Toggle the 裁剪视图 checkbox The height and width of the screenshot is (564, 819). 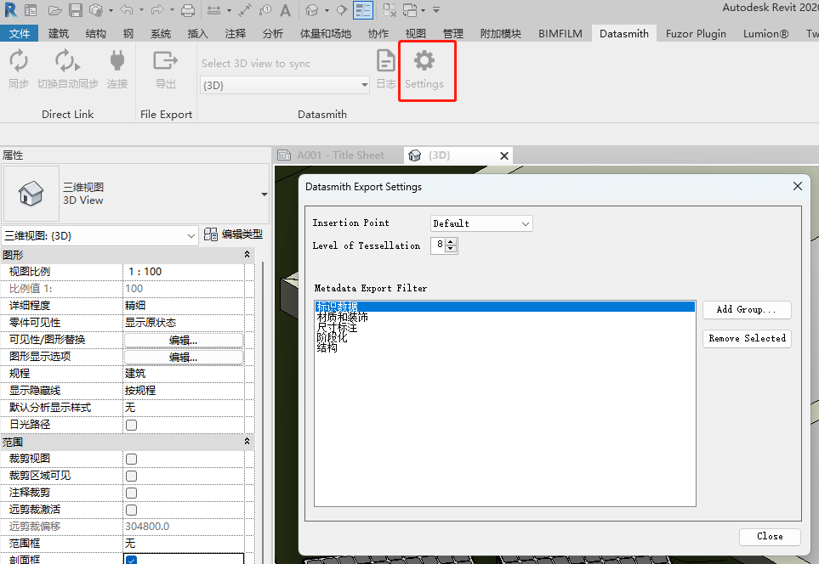click(131, 459)
